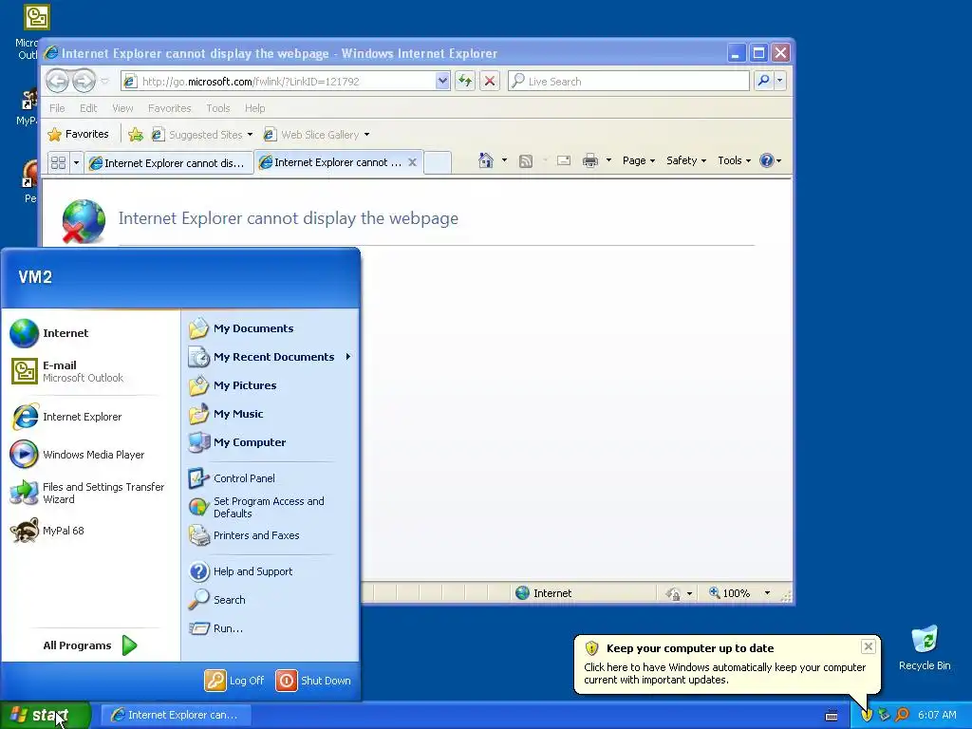972x729 pixels.
Task: Open the Favorites menu
Action: point(169,108)
